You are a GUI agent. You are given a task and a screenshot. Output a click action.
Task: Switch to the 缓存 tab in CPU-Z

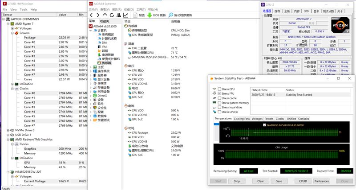pyautogui.click(x=277, y=11)
